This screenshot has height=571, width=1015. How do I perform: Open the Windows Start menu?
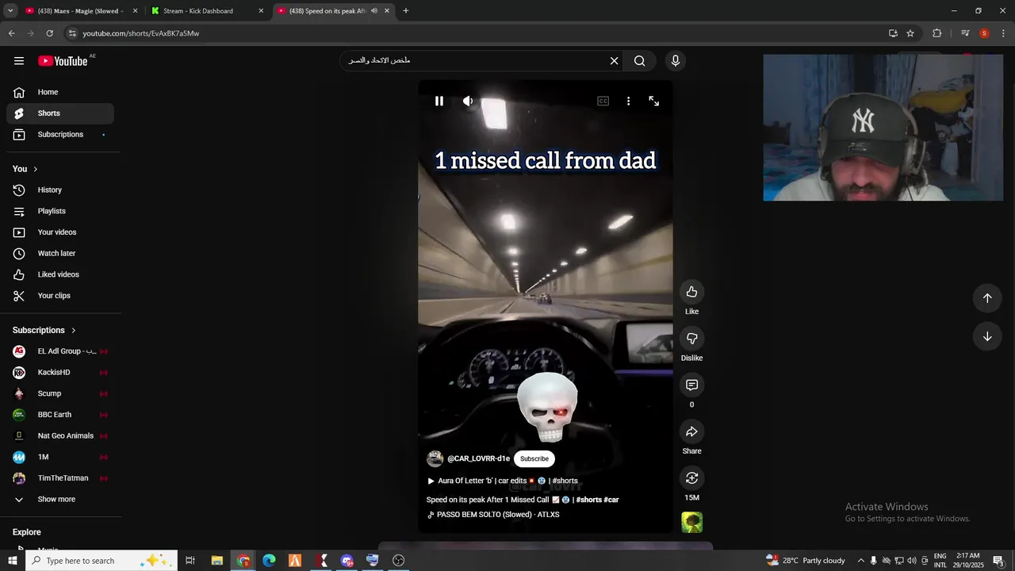12,561
